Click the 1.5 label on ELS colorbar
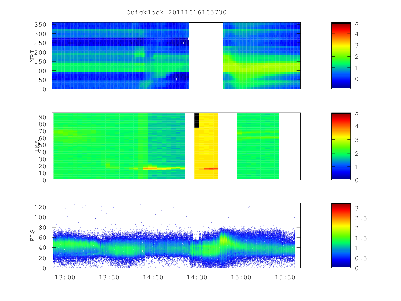Screen dimensions: 401x301 click(x=360, y=238)
